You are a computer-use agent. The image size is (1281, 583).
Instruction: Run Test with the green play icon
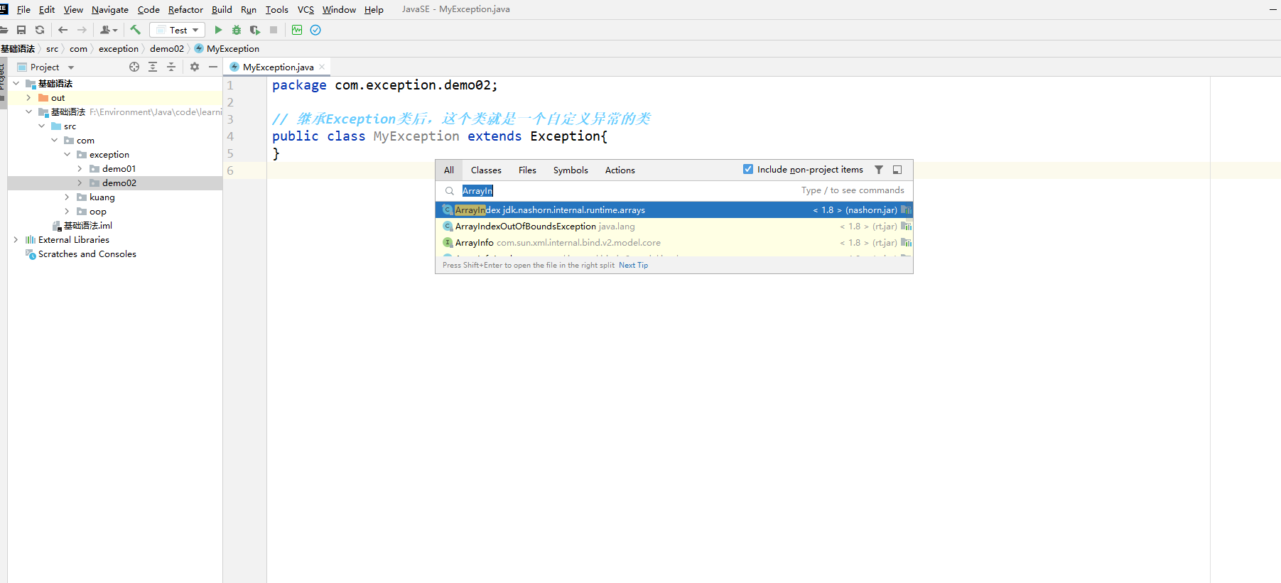point(218,30)
